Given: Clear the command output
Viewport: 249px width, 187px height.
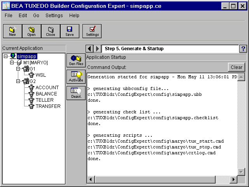Looking at the screenshot, I should [237, 67].
